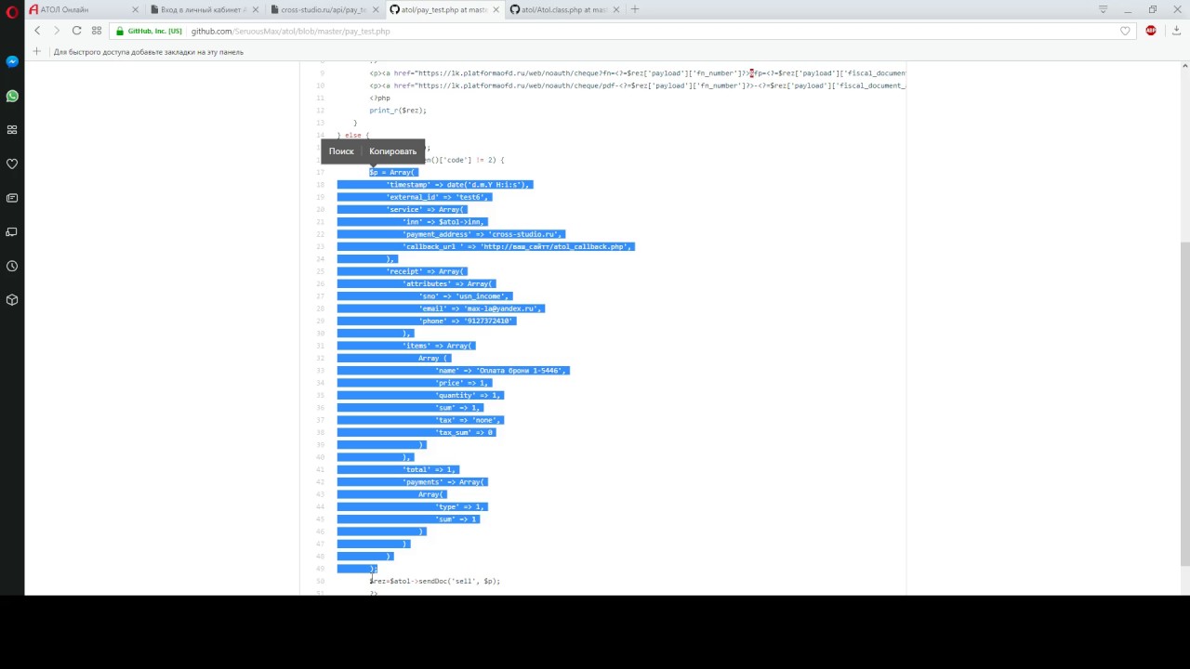Image resolution: width=1190 pixels, height=669 pixels.
Task: Open the Opera main menu
Action: (x=11, y=10)
